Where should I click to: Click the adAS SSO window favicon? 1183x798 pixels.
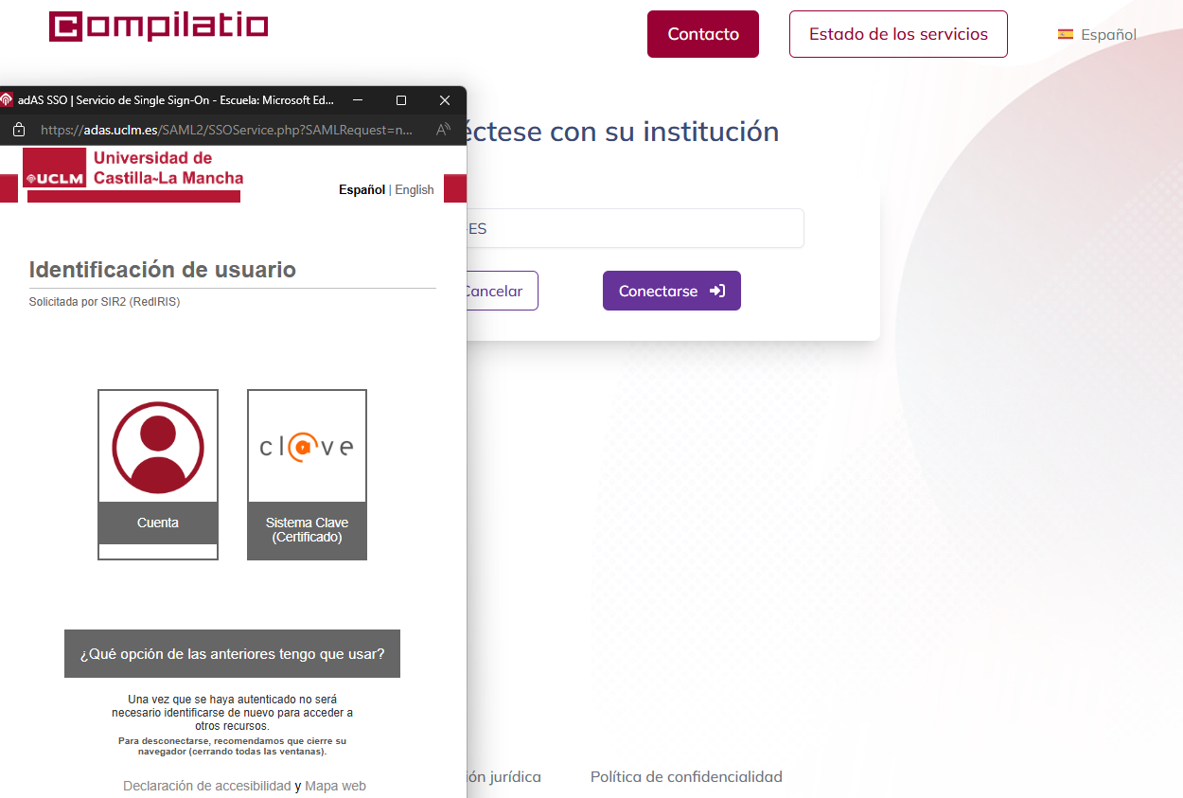coord(7,99)
